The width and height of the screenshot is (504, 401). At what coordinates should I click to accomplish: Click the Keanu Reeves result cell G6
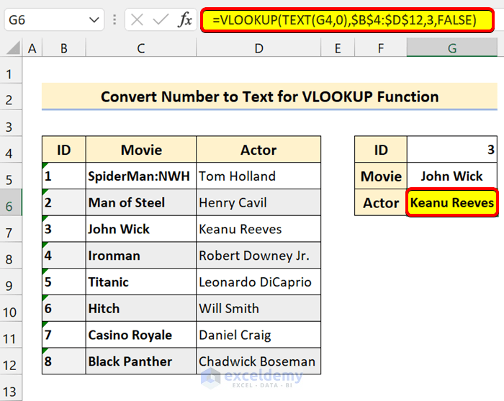click(x=452, y=203)
